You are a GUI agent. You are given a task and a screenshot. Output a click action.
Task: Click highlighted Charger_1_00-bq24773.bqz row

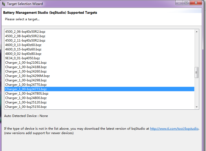click(x=99, y=89)
